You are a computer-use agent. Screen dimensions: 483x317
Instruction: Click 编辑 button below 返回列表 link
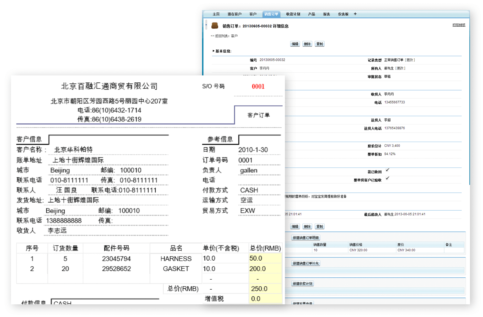pyautogui.click(x=295, y=44)
